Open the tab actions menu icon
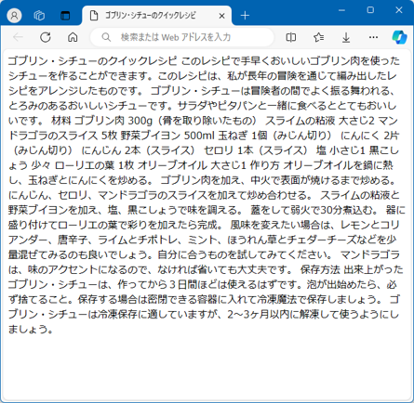This screenshot has height=403, width=414. (65, 15)
